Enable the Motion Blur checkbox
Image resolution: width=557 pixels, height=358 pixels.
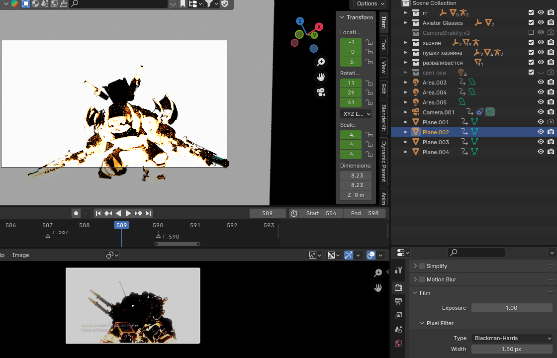pyautogui.click(x=422, y=279)
